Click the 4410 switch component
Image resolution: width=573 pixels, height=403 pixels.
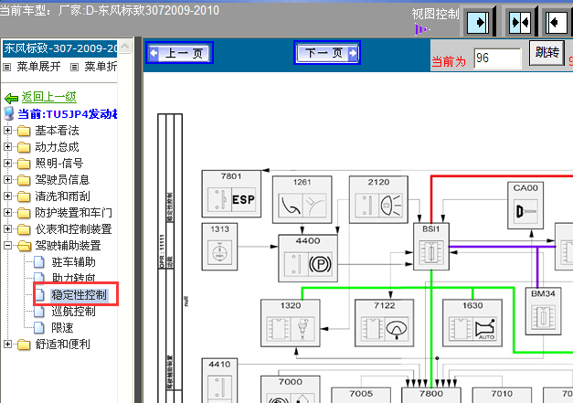pyautogui.click(x=219, y=380)
